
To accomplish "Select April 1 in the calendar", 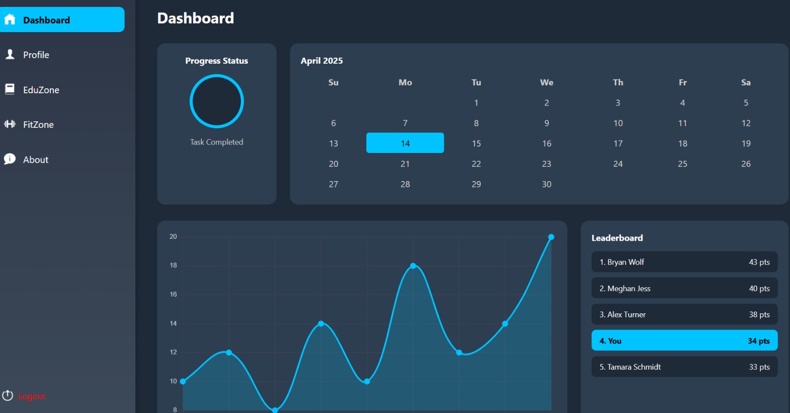I will tap(476, 103).
